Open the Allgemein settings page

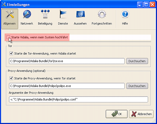point(10,19)
